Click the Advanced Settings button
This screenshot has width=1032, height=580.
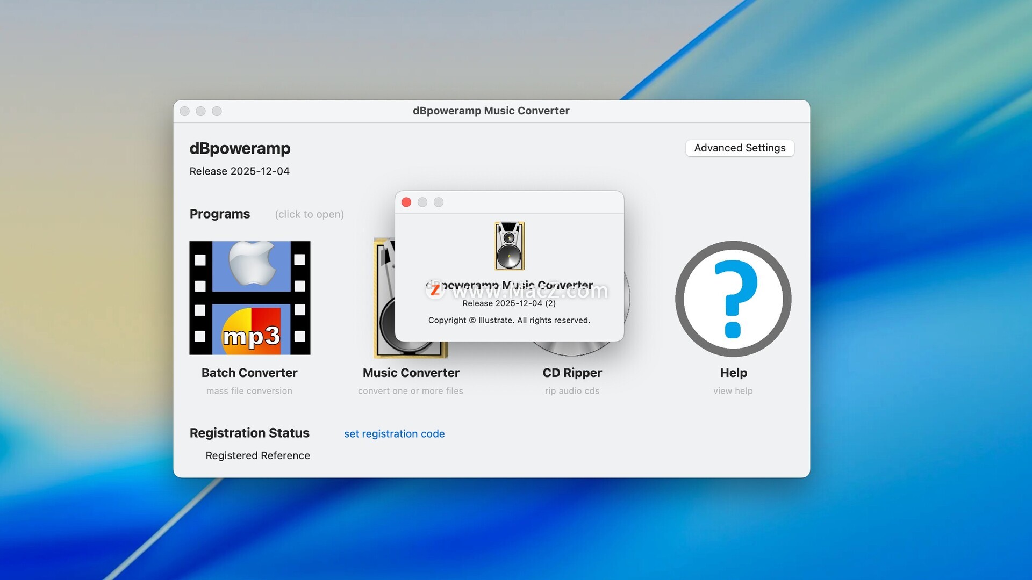tap(740, 148)
